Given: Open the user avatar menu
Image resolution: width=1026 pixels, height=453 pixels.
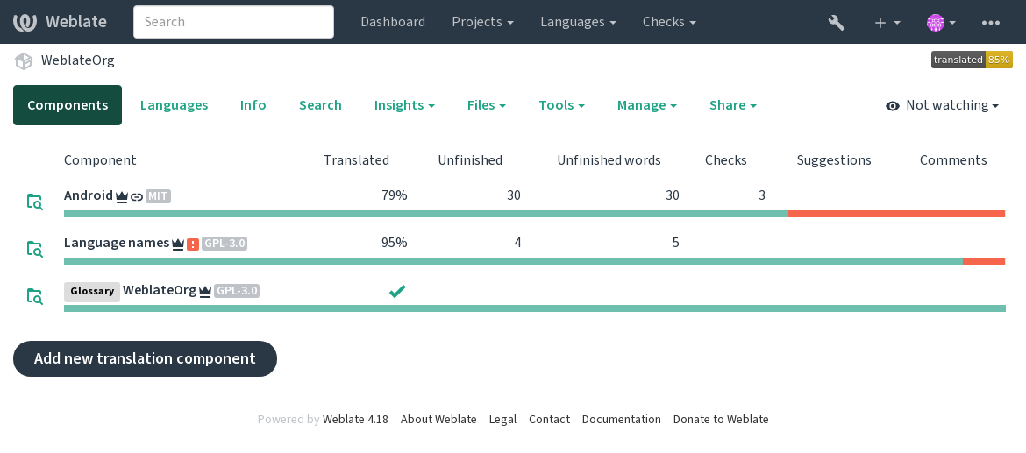Looking at the screenshot, I should tap(942, 22).
